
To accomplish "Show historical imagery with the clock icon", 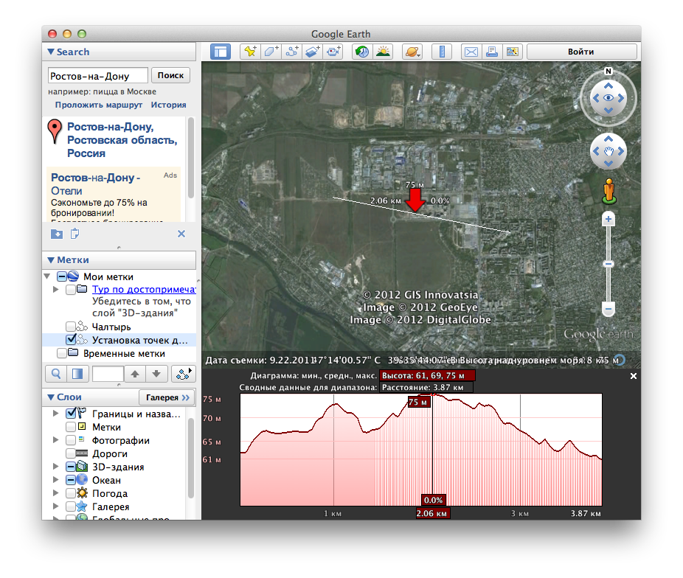I will tap(362, 52).
